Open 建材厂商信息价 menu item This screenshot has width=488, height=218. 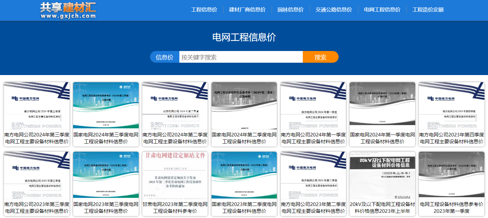pos(247,10)
